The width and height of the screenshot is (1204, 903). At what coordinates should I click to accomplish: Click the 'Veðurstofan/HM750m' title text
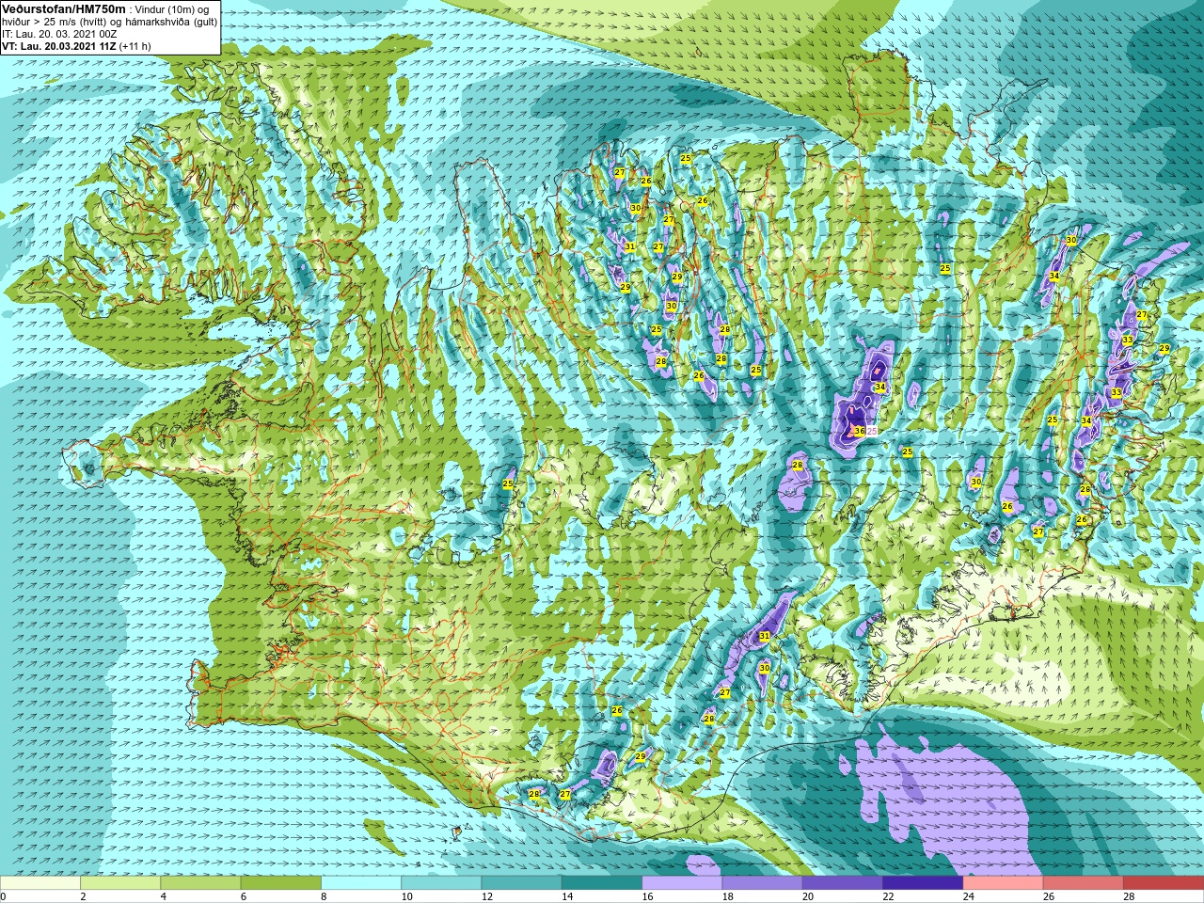tap(65, 8)
